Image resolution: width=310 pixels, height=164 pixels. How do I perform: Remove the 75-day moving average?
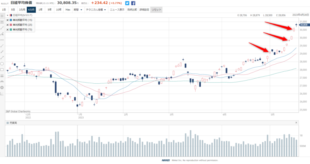tap(7, 29)
